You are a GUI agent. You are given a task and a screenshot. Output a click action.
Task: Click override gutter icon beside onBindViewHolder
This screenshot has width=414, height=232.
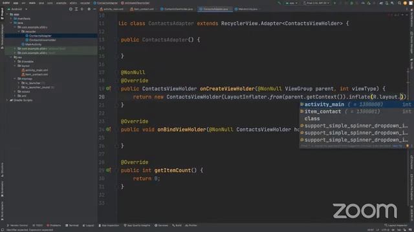tap(108, 130)
